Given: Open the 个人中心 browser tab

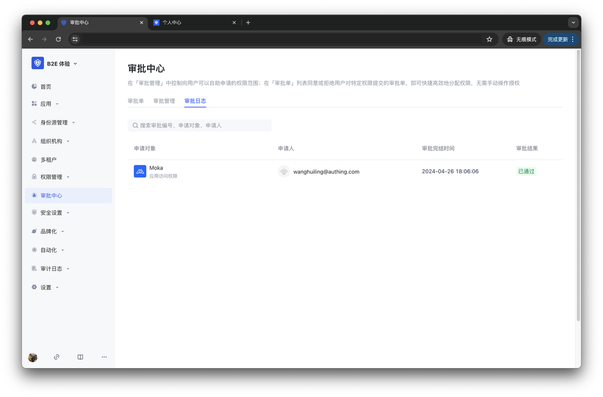Looking at the screenshot, I should (x=193, y=23).
